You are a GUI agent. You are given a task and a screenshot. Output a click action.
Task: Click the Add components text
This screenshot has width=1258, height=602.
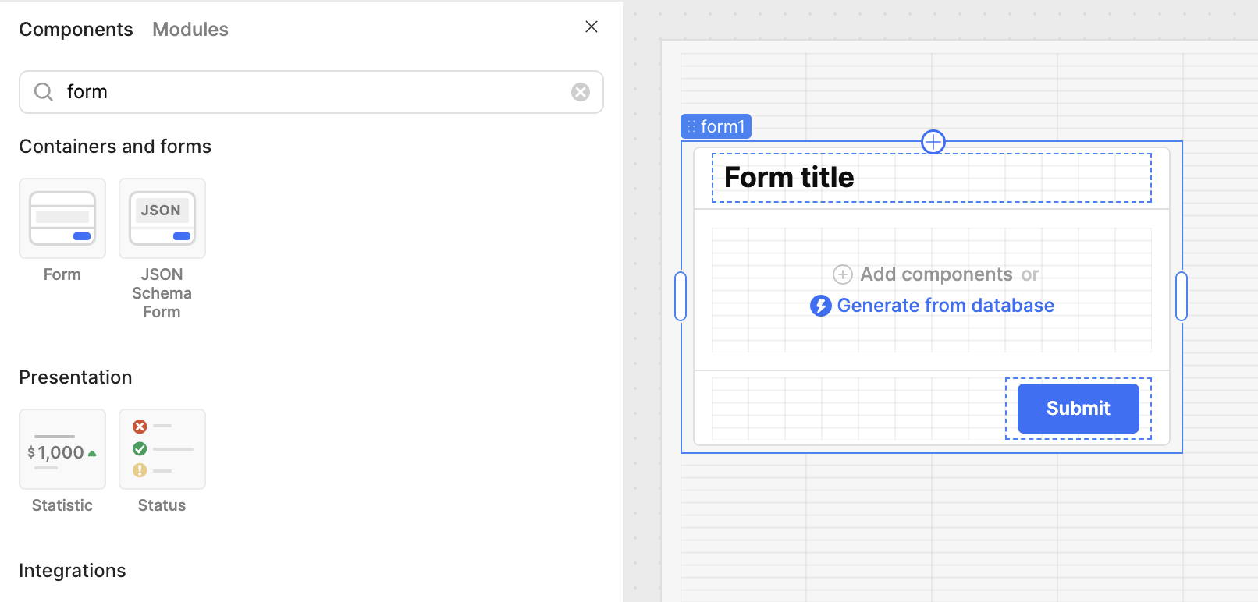(x=936, y=274)
